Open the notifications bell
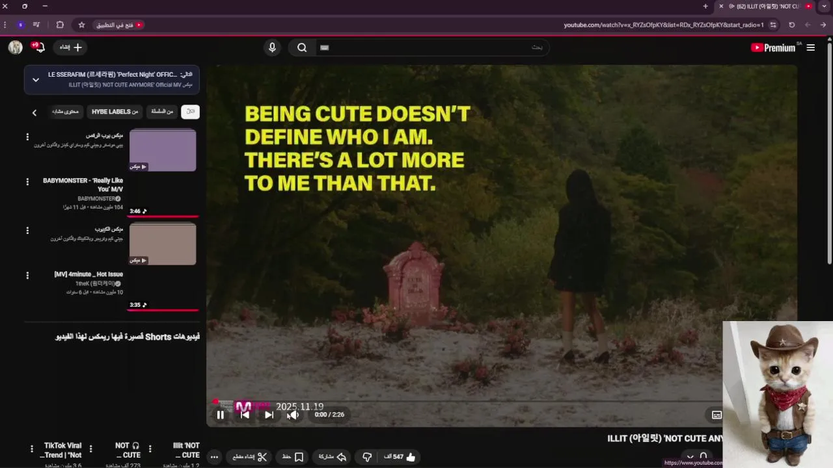The image size is (833, 468). click(x=38, y=47)
